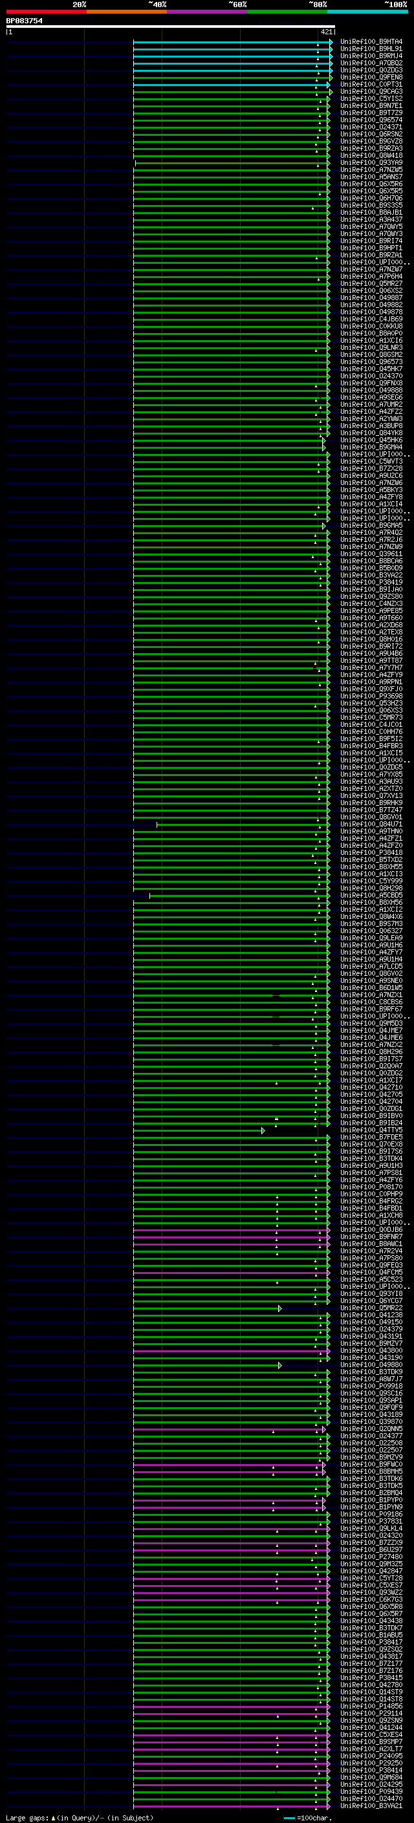This screenshot has height=1823, width=414.
Task: Select the UniRef100_B8AJB1 label
Action: (x=371, y=212)
